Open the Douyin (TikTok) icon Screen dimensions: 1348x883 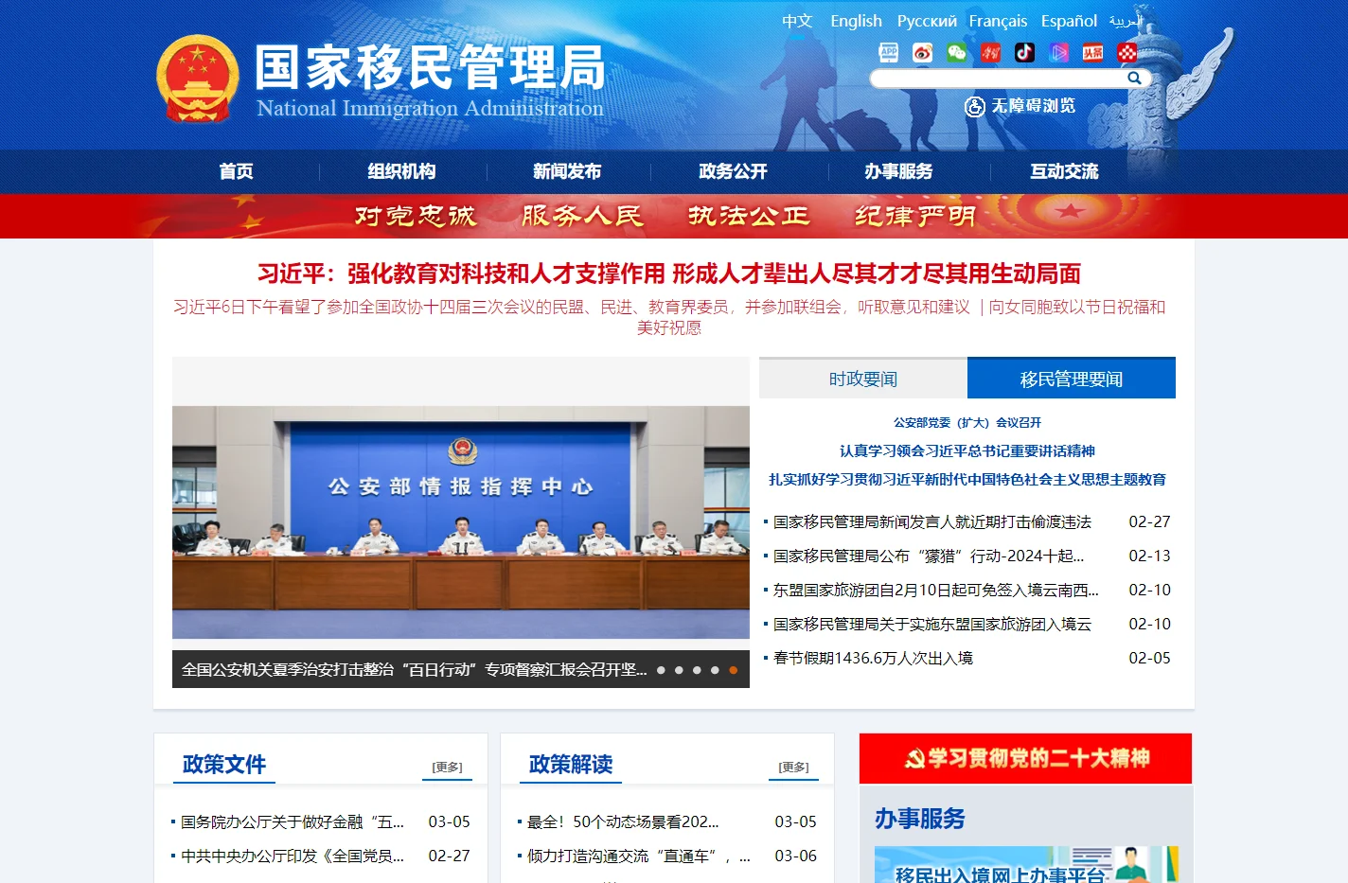(1025, 53)
